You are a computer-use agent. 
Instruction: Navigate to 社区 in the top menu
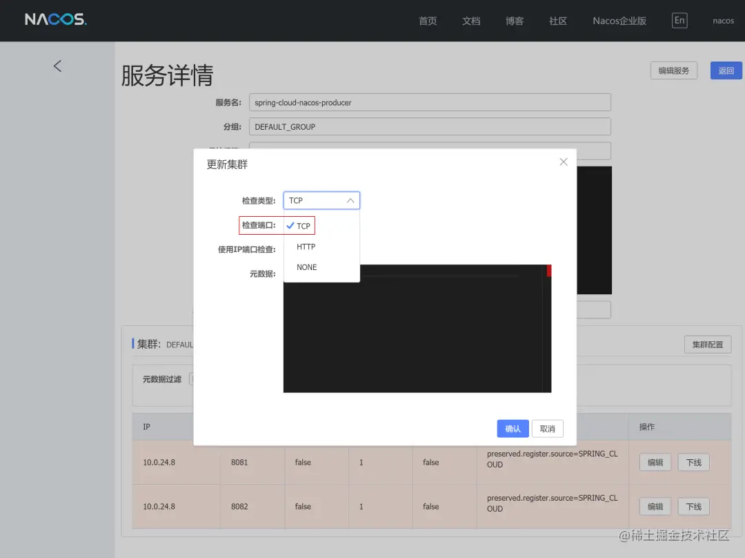(x=558, y=21)
